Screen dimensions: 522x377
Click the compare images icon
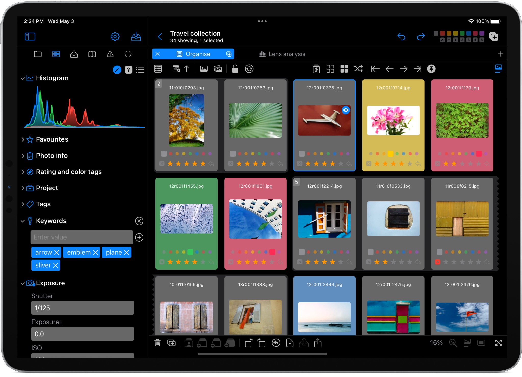click(x=218, y=68)
